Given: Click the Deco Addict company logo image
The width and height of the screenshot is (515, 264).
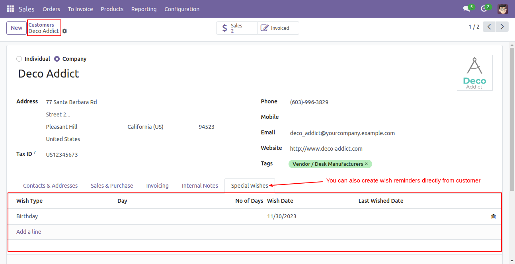Looking at the screenshot, I should (474, 73).
